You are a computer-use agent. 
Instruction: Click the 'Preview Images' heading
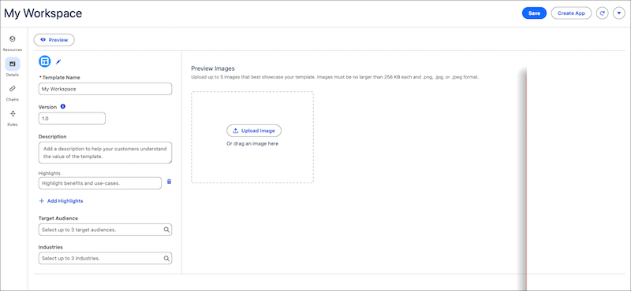point(213,68)
